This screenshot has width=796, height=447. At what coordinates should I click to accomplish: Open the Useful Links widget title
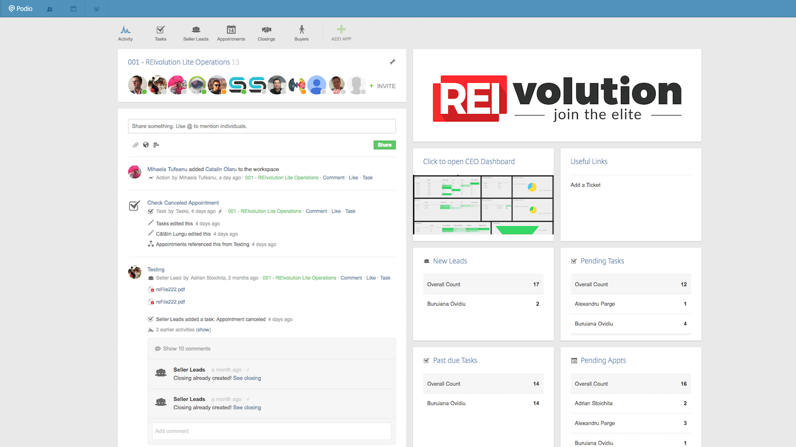click(x=589, y=161)
